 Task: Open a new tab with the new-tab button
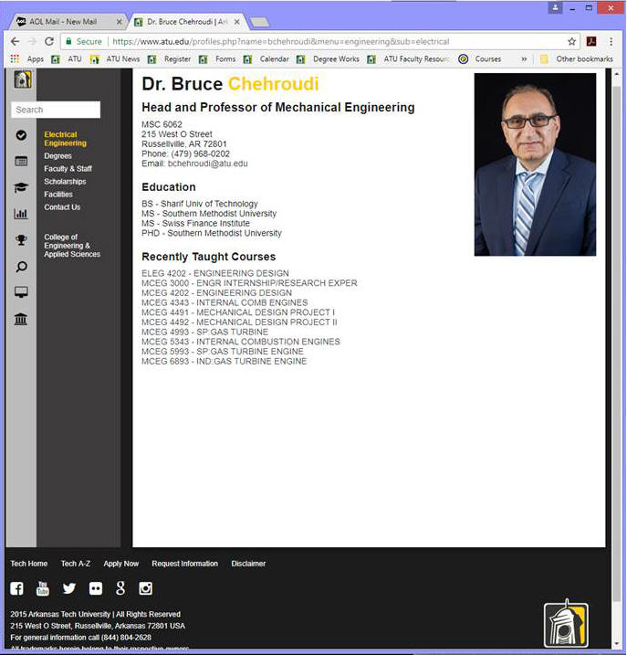259,22
